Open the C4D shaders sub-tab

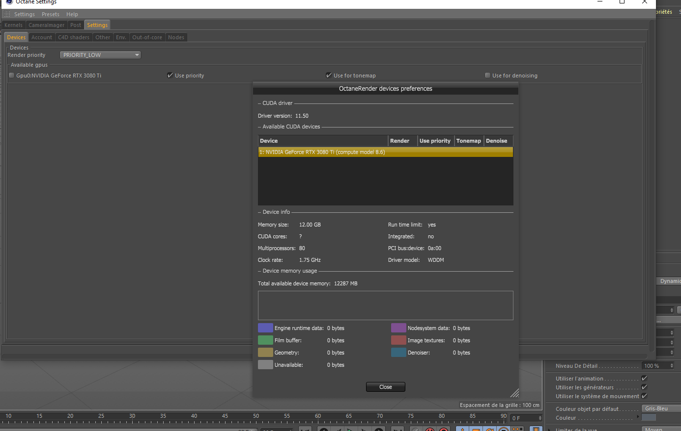(x=74, y=37)
